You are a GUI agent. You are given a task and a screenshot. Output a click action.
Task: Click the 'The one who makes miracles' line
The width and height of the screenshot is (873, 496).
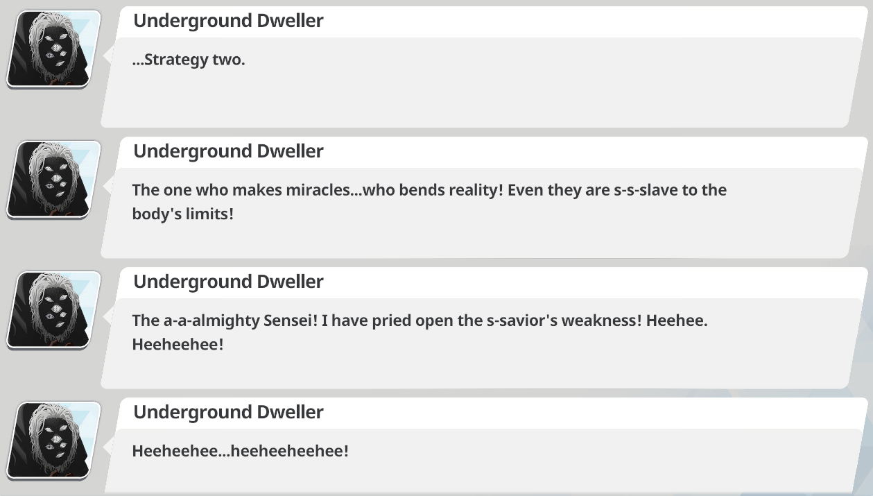[x=429, y=190]
